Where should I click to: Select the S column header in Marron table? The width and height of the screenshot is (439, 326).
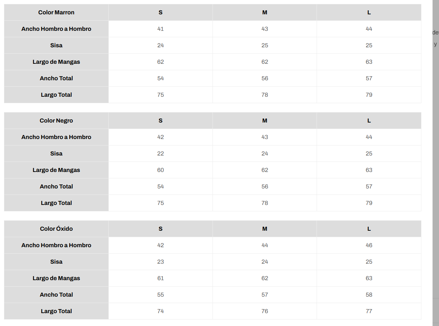[x=160, y=13]
